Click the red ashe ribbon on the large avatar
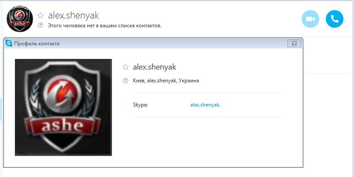354x177 pixels. [x=63, y=126]
